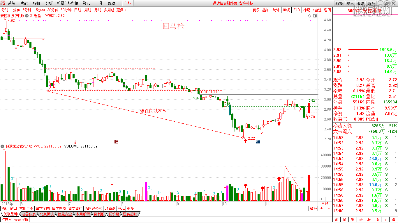
Task: Open the 报价 menu
Action: point(37,3)
